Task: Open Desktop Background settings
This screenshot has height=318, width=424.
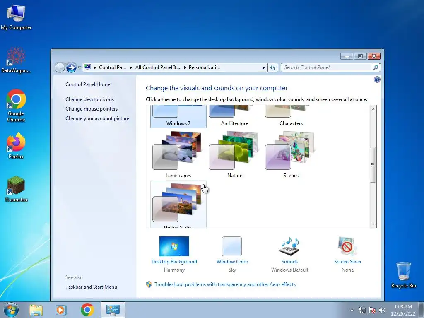Action: pos(174,254)
